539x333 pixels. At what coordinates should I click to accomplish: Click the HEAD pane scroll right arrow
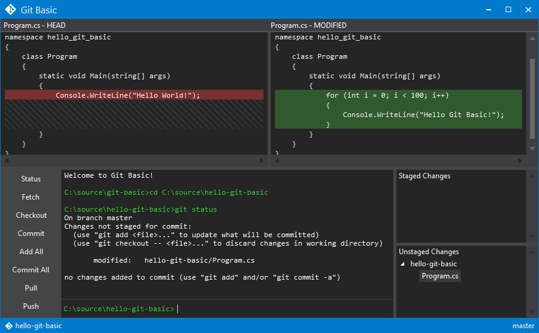pyautogui.click(x=262, y=161)
